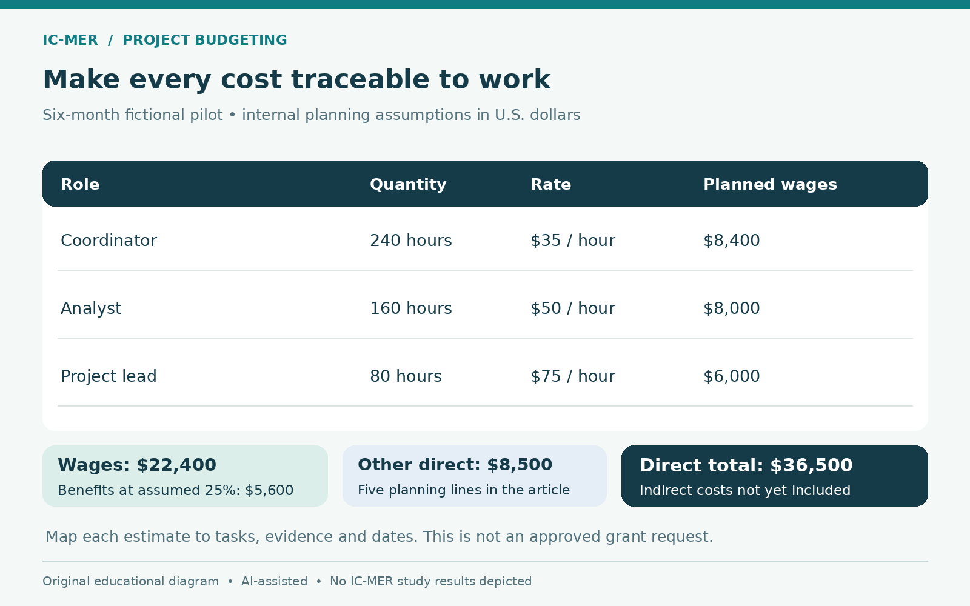
Task: Click 'Indirect costs not yet included' note
Action: (745, 490)
